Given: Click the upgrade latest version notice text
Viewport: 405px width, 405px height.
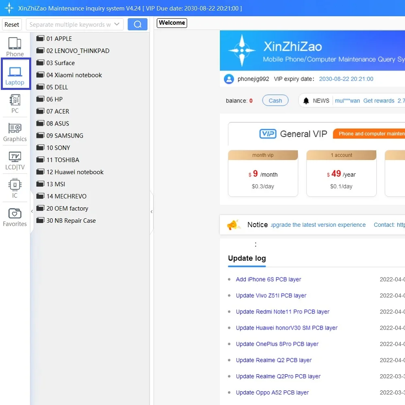Looking at the screenshot, I should tap(318, 225).
